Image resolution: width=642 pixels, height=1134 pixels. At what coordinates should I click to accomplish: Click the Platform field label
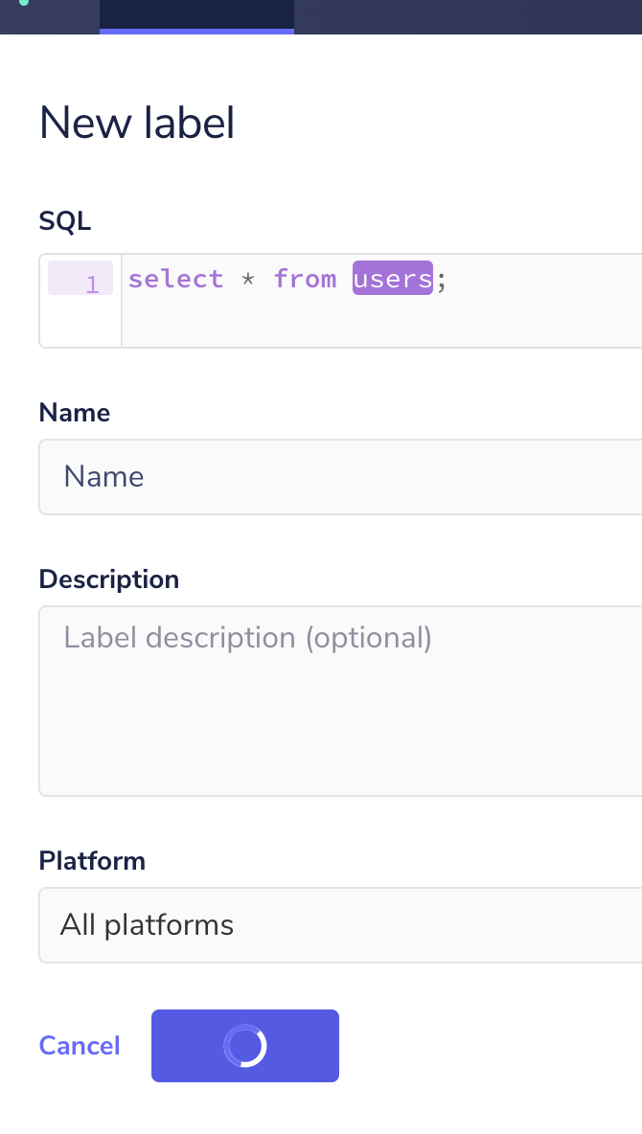92,861
